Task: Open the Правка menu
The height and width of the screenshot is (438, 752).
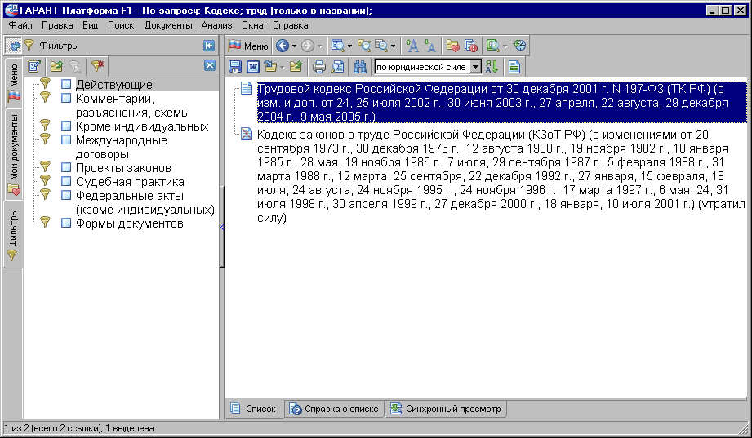Action: click(57, 25)
